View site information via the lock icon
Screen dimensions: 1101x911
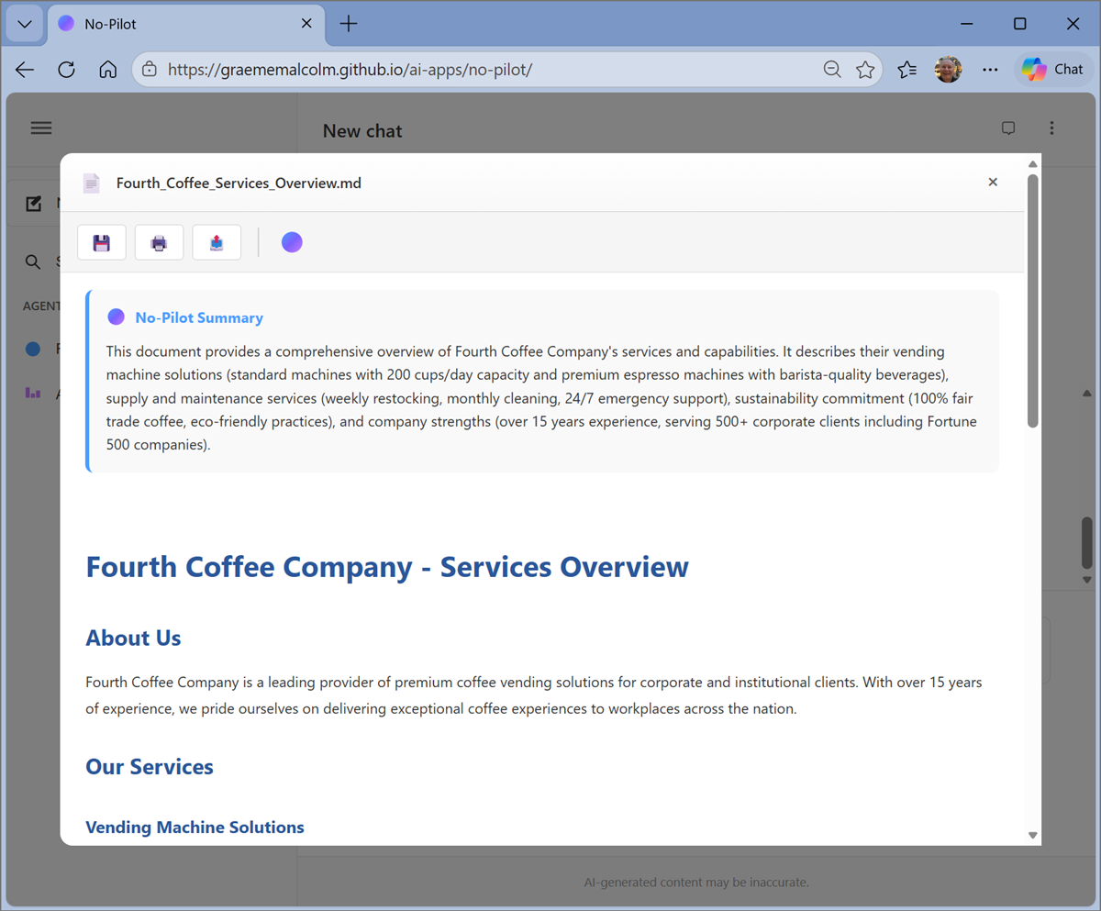click(x=150, y=70)
